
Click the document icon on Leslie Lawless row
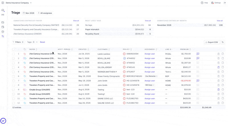[223, 54]
